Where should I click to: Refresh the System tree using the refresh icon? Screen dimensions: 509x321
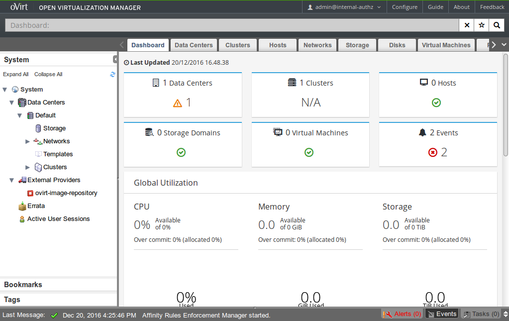tap(112, 74)
